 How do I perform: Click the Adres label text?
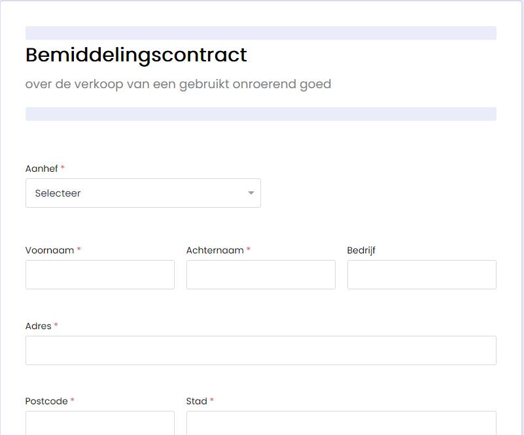tap(38, 326)
